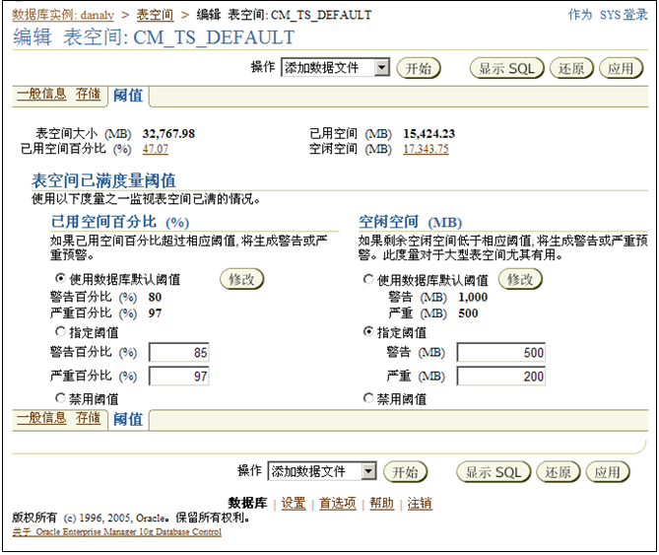Open the 数据库实例: danaly breadcrumb link
The image size is (659, 555).
click(x=63, y=15)
